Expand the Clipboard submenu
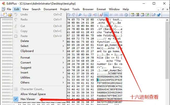This screenshot has width=170, height=105. (39, 51)
